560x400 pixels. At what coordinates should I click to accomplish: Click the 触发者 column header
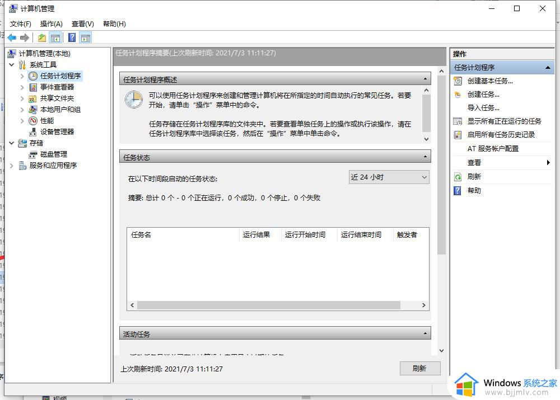coord(410,235)
